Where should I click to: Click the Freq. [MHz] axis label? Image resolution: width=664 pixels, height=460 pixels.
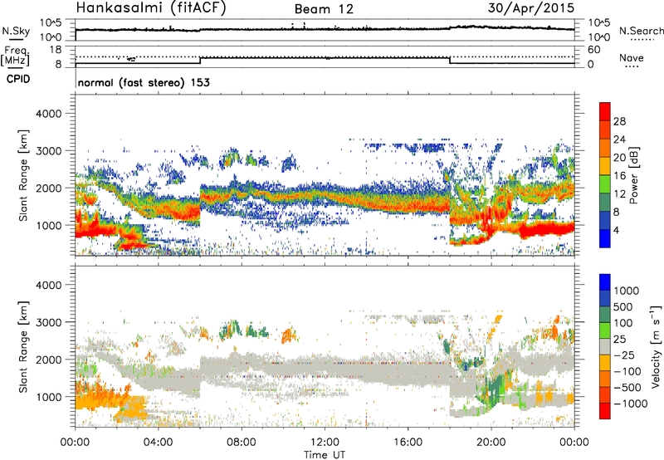point(15,56)
